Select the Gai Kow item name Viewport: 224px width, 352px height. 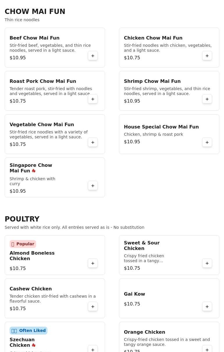pyautogui.click(x=134, y=294)
